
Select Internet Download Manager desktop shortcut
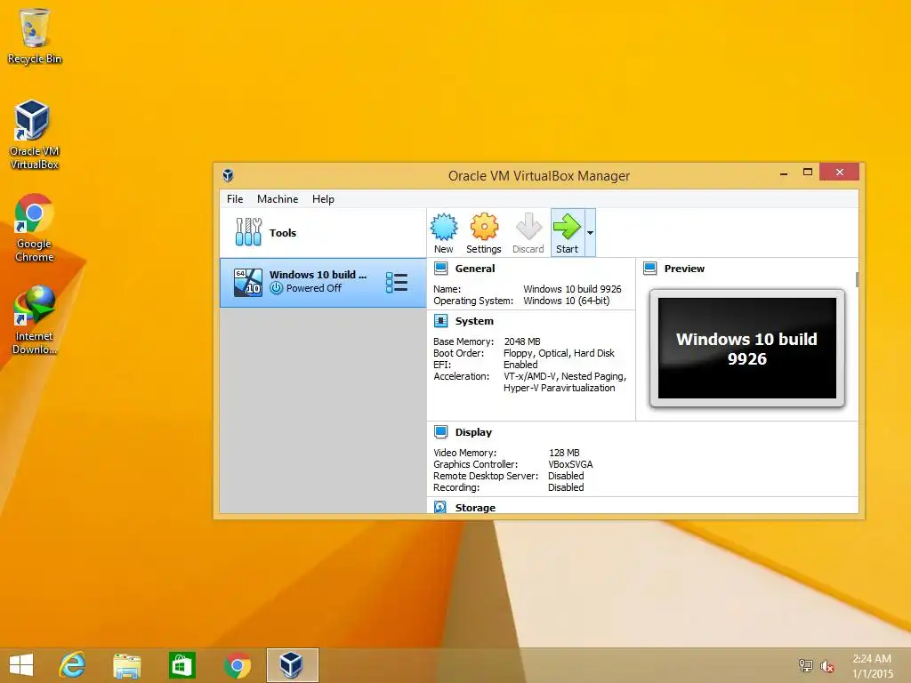pyautogui.click(x=34, y=319)
